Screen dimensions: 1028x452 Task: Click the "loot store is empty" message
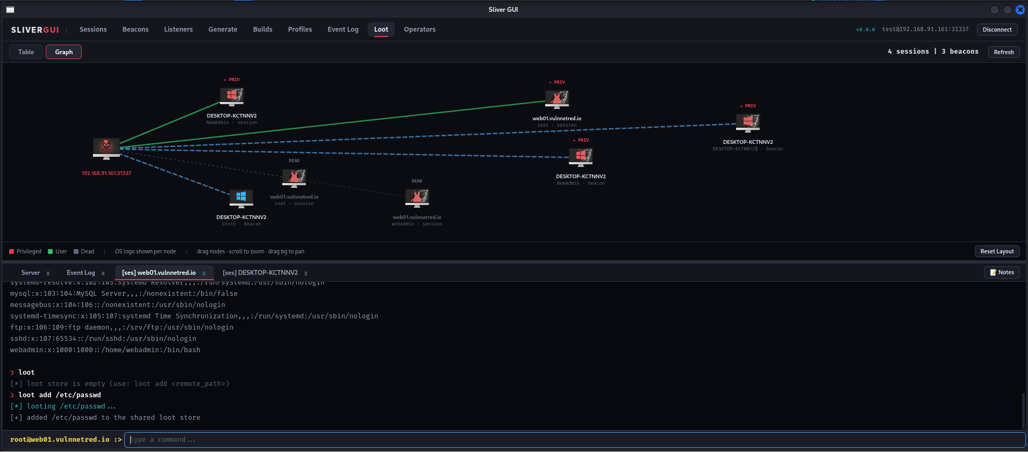coord(120,384)
